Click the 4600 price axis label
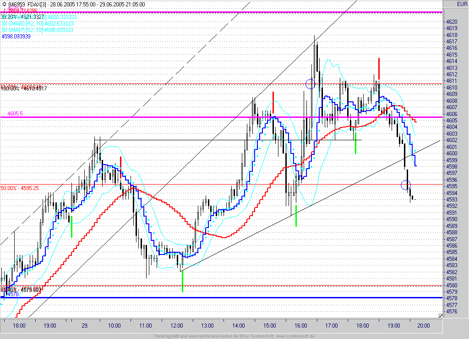 pos(452,154)
